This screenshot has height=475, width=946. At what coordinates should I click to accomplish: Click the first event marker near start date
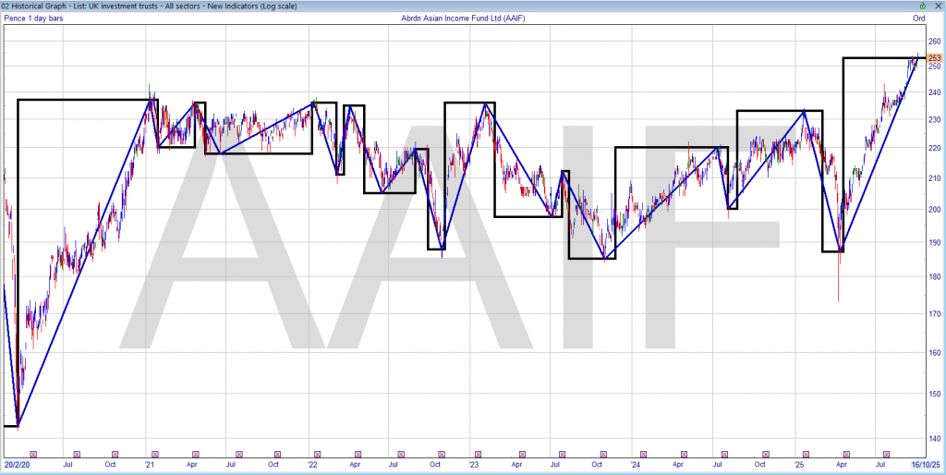pyautogui.click(x=33, y=454)
